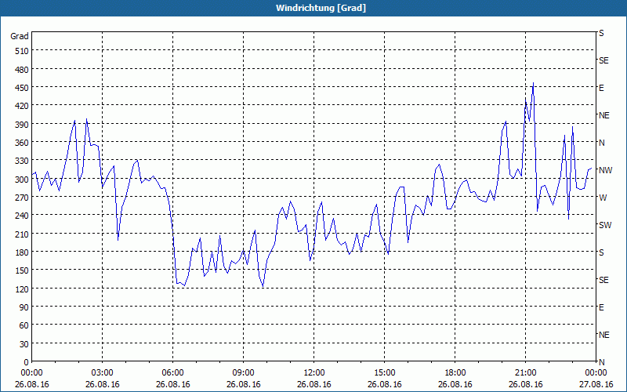Viewport: 627px width, 392px height.
Task: Click the 270 y-axis tick label
Action: 22,198
